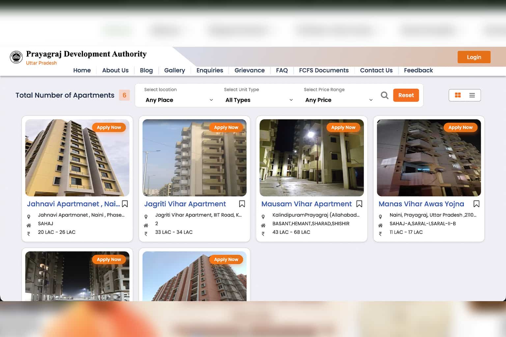Open About Us page
The width and height of the screenshot is (506, 337).
(115, 70)
